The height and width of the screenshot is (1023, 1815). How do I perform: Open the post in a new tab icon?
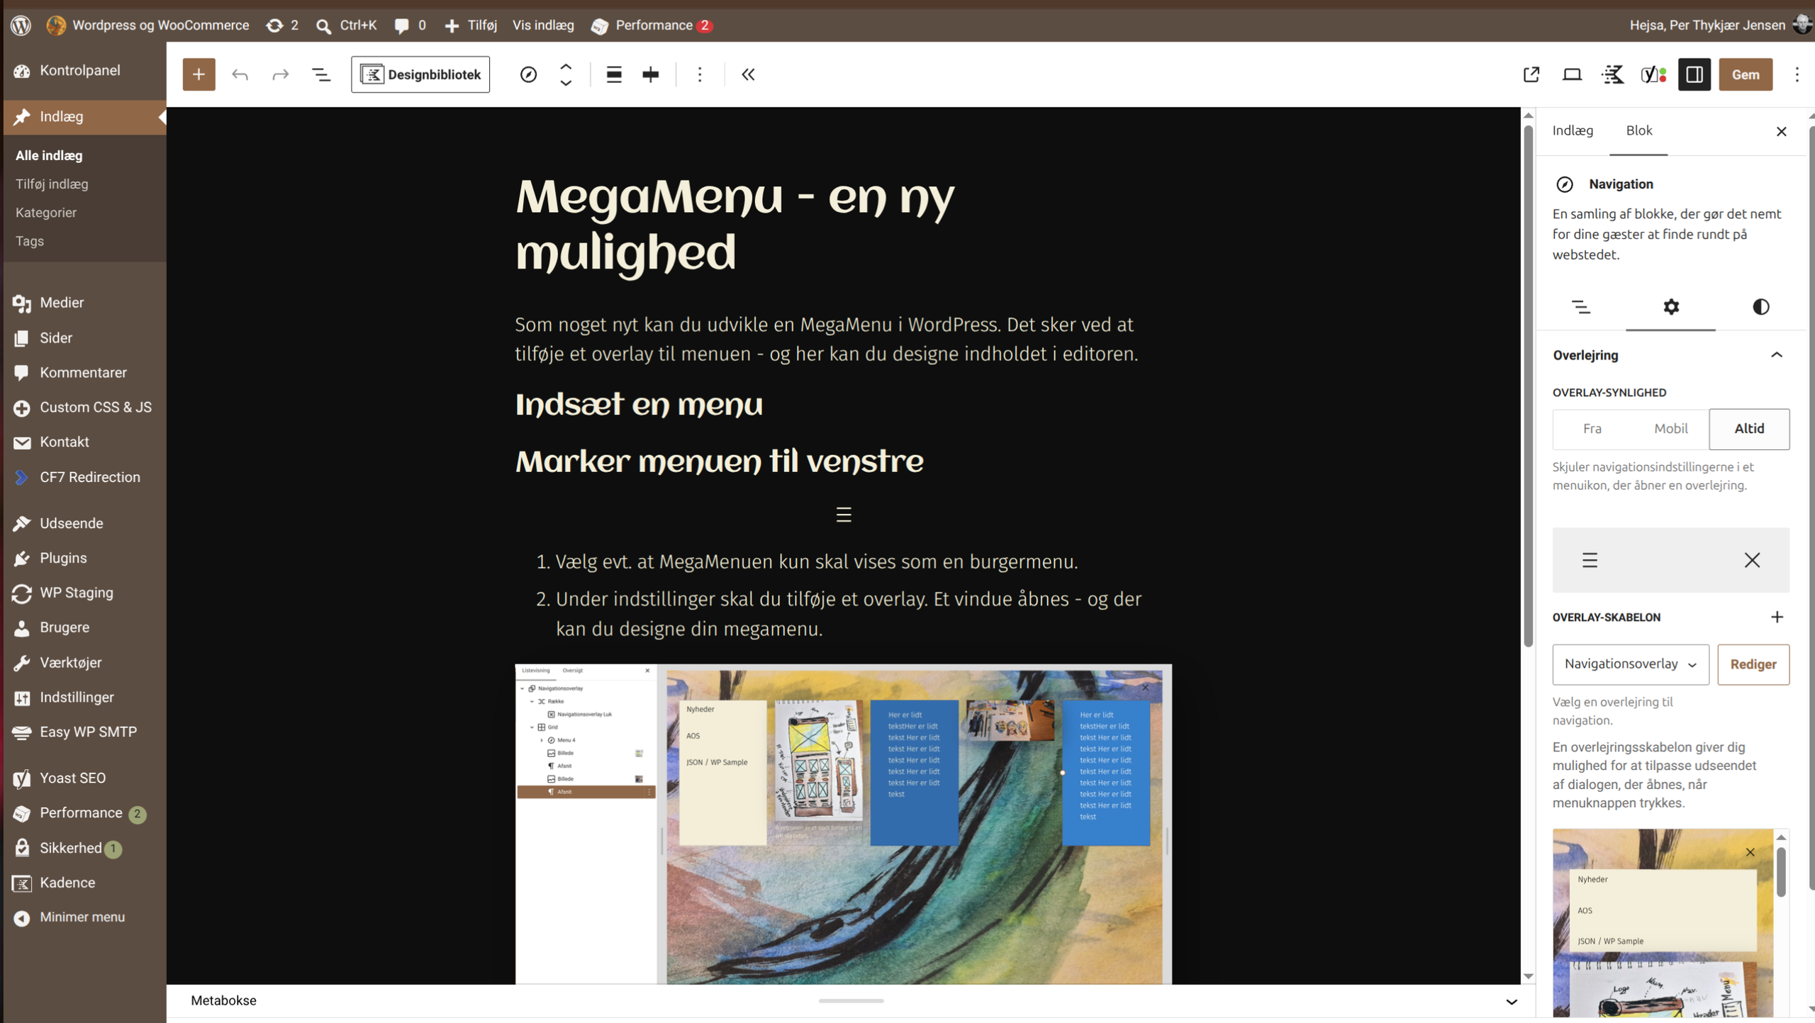[1531, 74]
